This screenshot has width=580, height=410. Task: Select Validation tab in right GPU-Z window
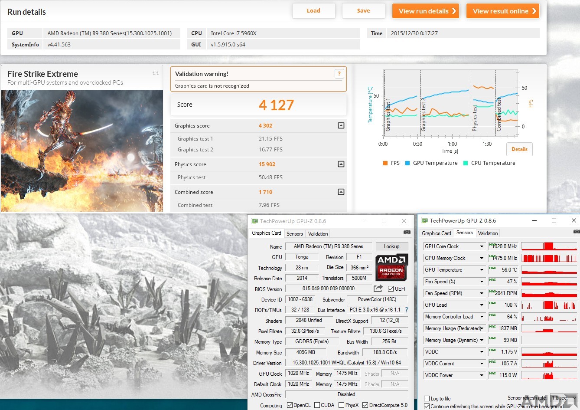coord(488,233)
